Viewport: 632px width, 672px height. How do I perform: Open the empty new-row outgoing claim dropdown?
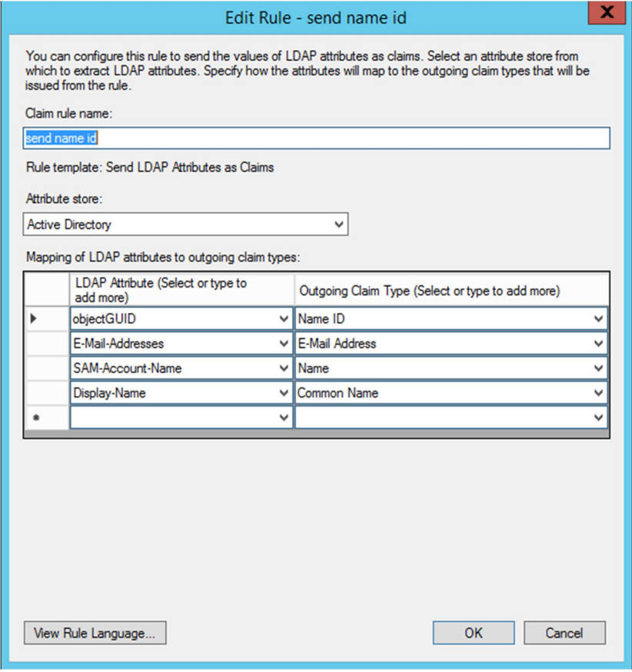598,418
